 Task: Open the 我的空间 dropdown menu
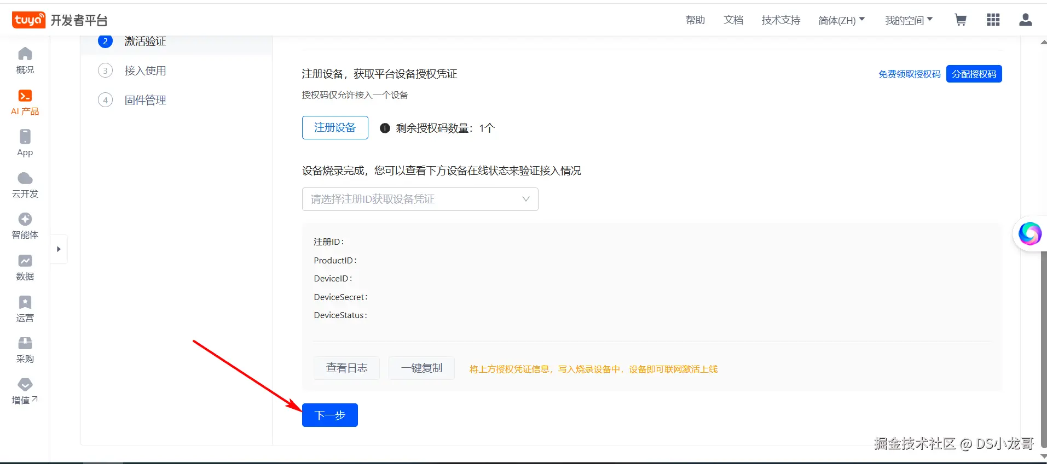pos(909,20)
